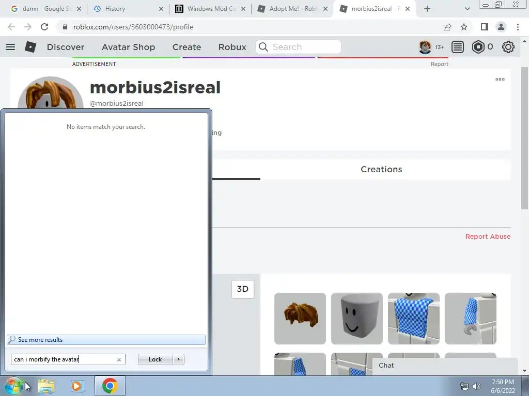This screenshot has height=396, width=529.
Task: Open the Roblox settings gear
Action: (508, 47)
